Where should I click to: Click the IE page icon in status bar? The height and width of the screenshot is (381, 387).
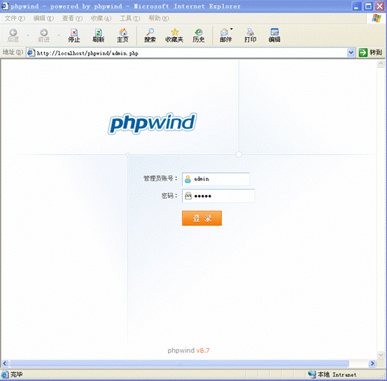[5, 374]
